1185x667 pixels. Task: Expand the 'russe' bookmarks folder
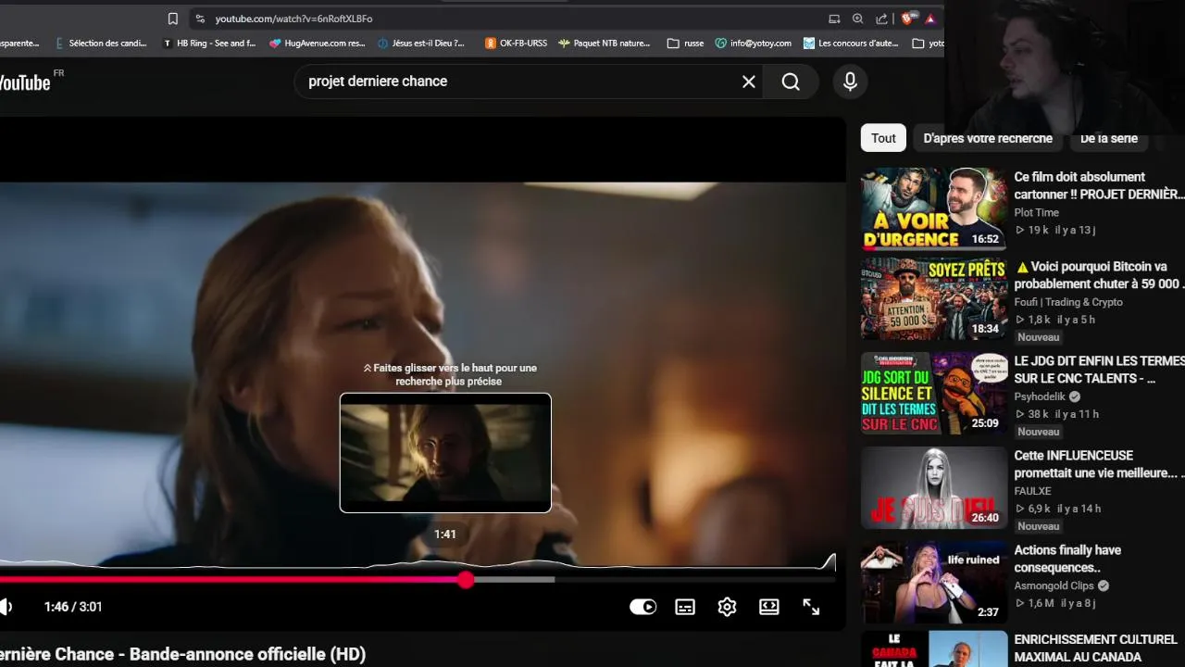point(685,44)
